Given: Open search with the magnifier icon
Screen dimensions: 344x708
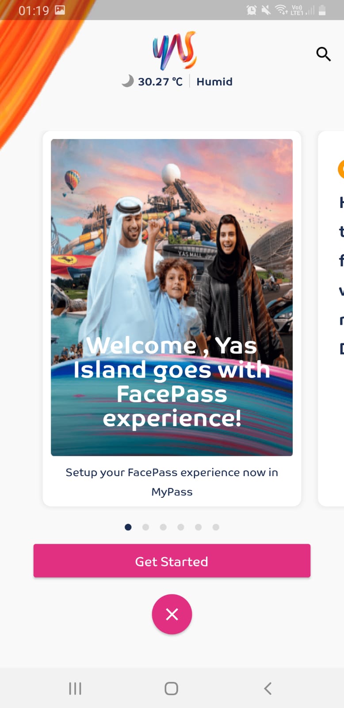Looking at the screenshot, I should pos(323,54).
